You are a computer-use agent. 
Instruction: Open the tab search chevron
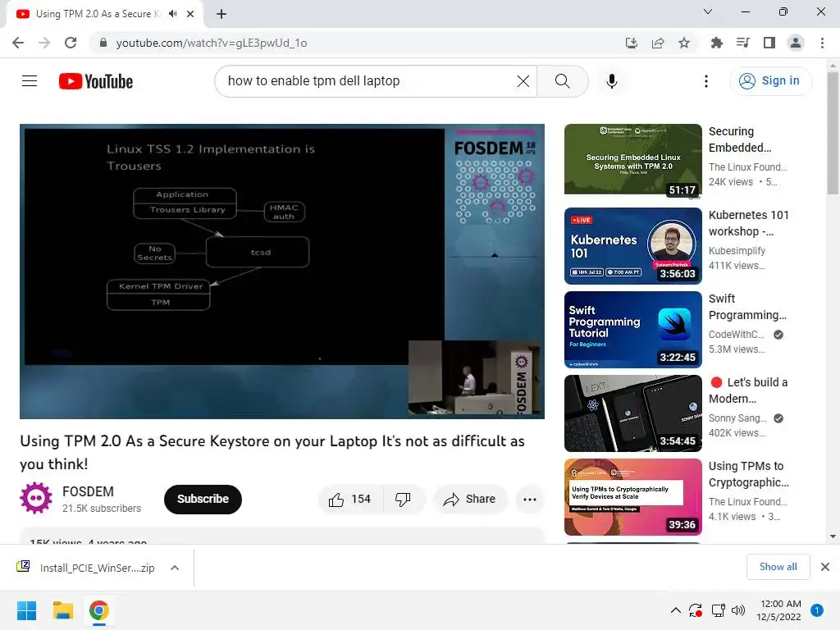708,11
